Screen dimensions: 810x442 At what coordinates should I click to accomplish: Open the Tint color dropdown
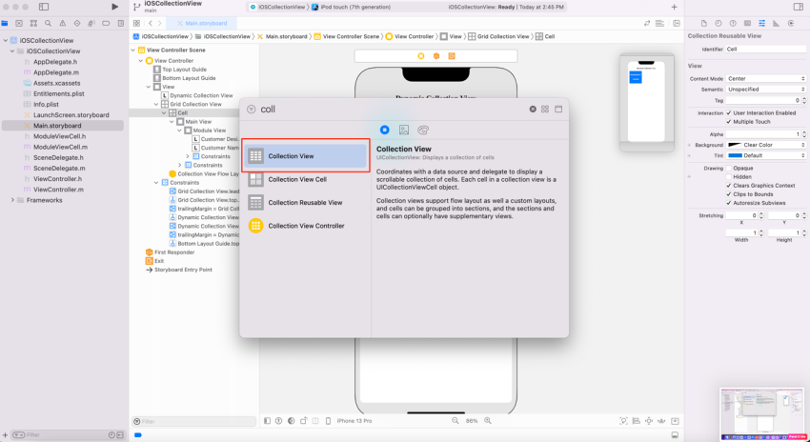pyautogui.click(x=765, y=155)
